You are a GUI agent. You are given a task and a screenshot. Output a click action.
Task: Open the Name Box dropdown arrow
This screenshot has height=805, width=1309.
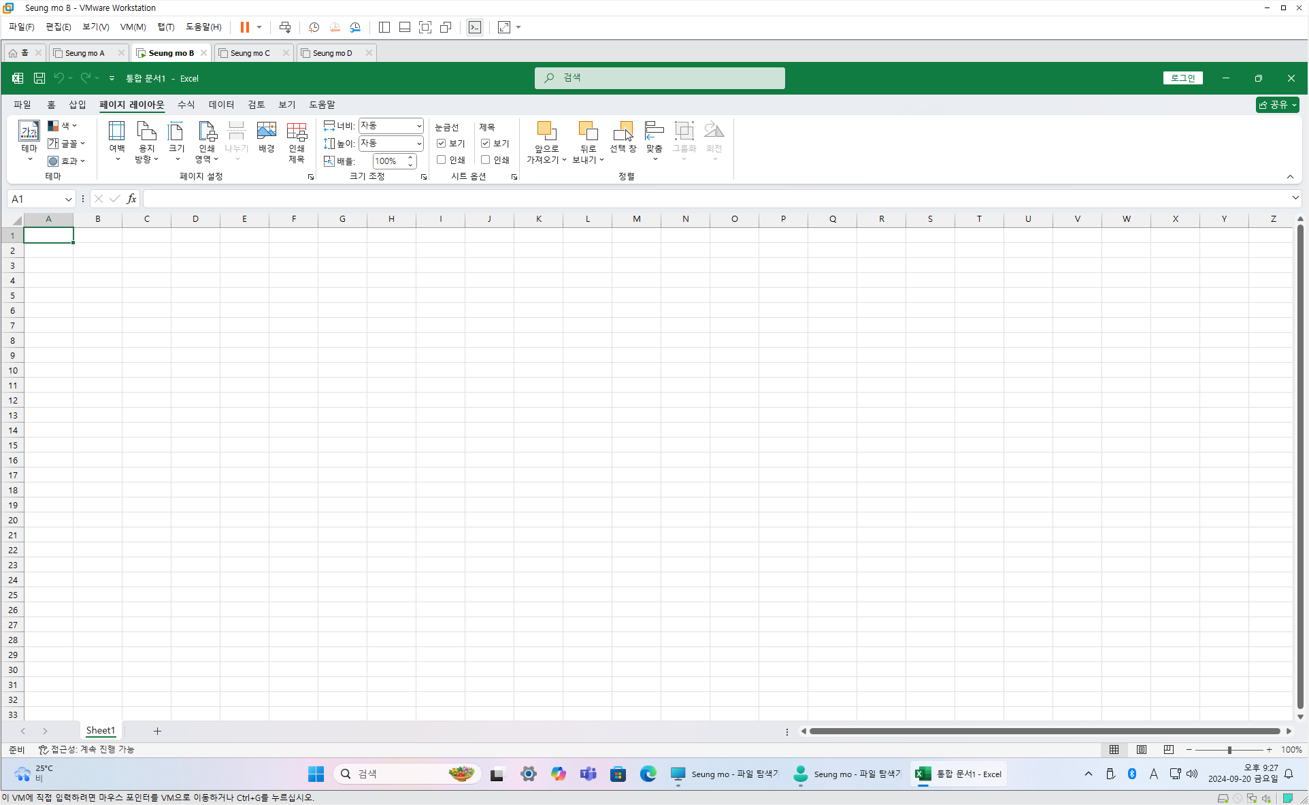[x=68, y=199]
